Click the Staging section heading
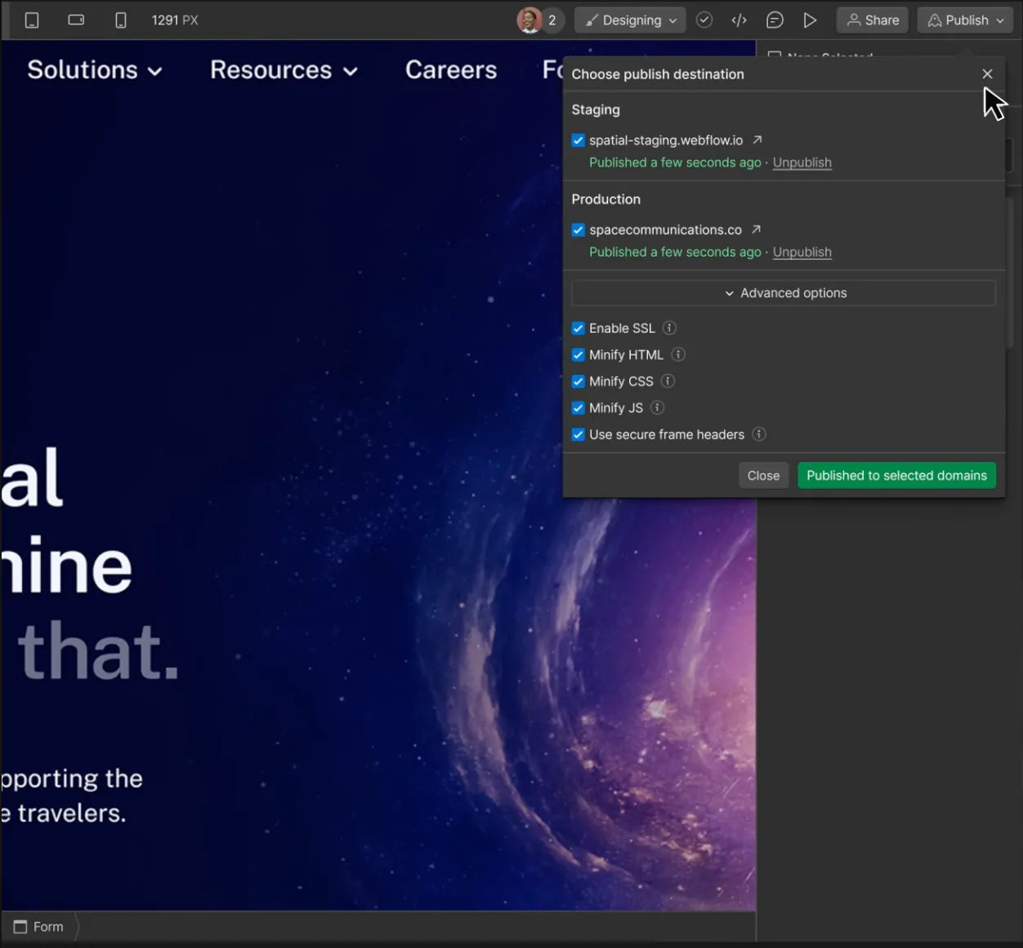The image size is (1023, 948). [x=596, y=110]
